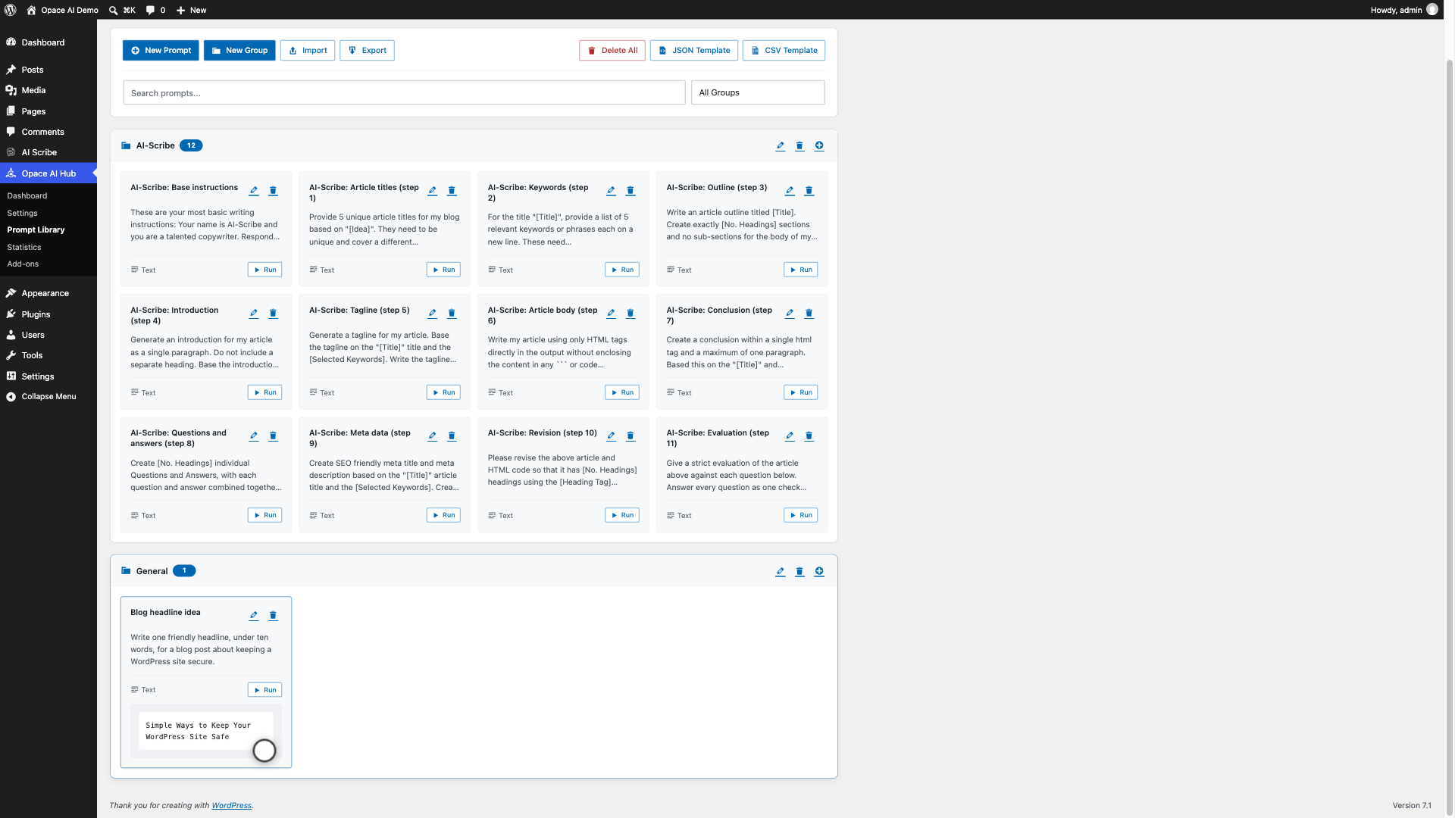This screenshot has height=818, width=1455.
Task: Open the Users menu in sidebar
Action: [48, 336]
